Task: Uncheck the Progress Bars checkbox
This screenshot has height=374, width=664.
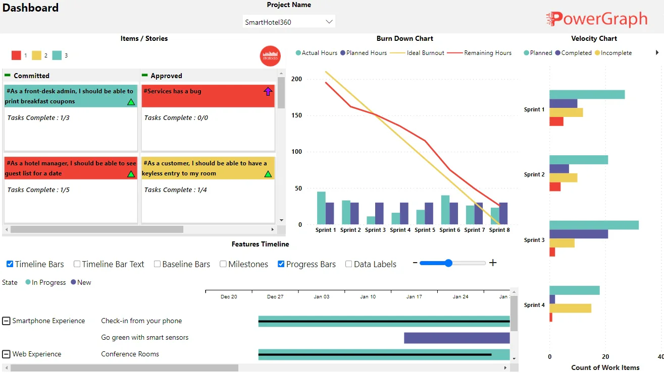Action: click(x=281, y=264)
